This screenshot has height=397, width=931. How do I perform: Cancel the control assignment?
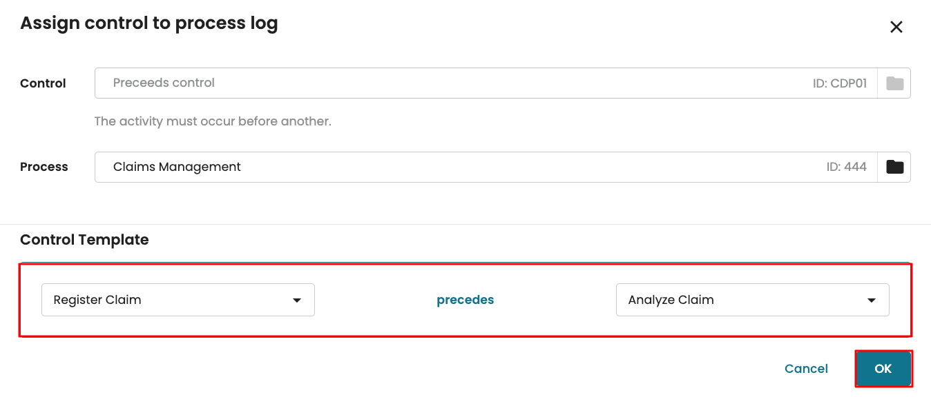[806, 369]
